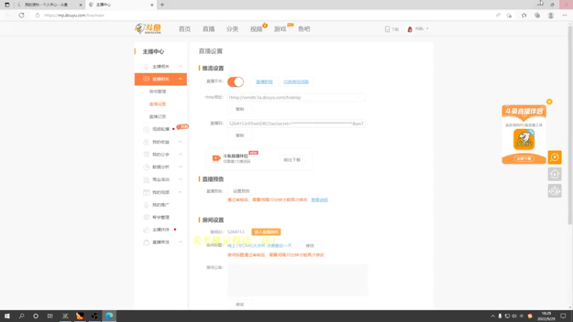Click the 斗鱼直播伴侣 camera icon
The height and width of the screenshot is (322, 573).
216,158
